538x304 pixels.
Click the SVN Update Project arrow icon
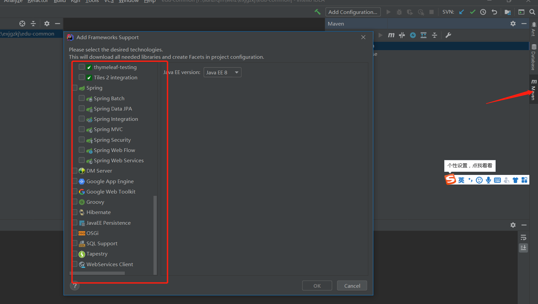click(x=461, y=12)
